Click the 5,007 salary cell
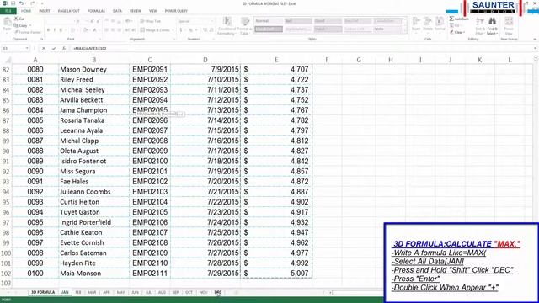Screen dimensions: 539x303 point(276,274)
